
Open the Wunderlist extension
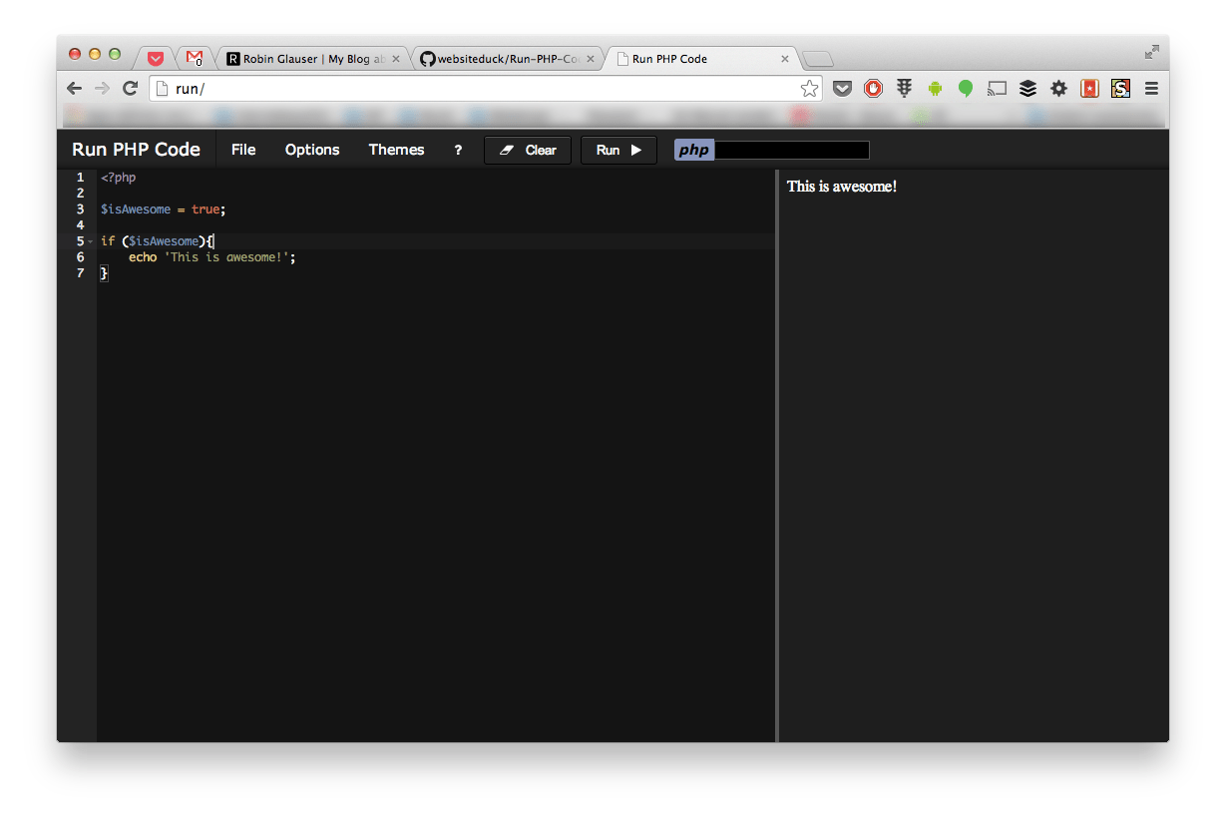1088,88
